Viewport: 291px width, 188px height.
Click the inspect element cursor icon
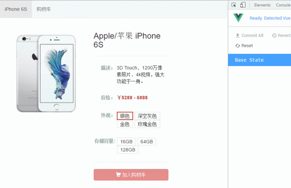point(234,5)
